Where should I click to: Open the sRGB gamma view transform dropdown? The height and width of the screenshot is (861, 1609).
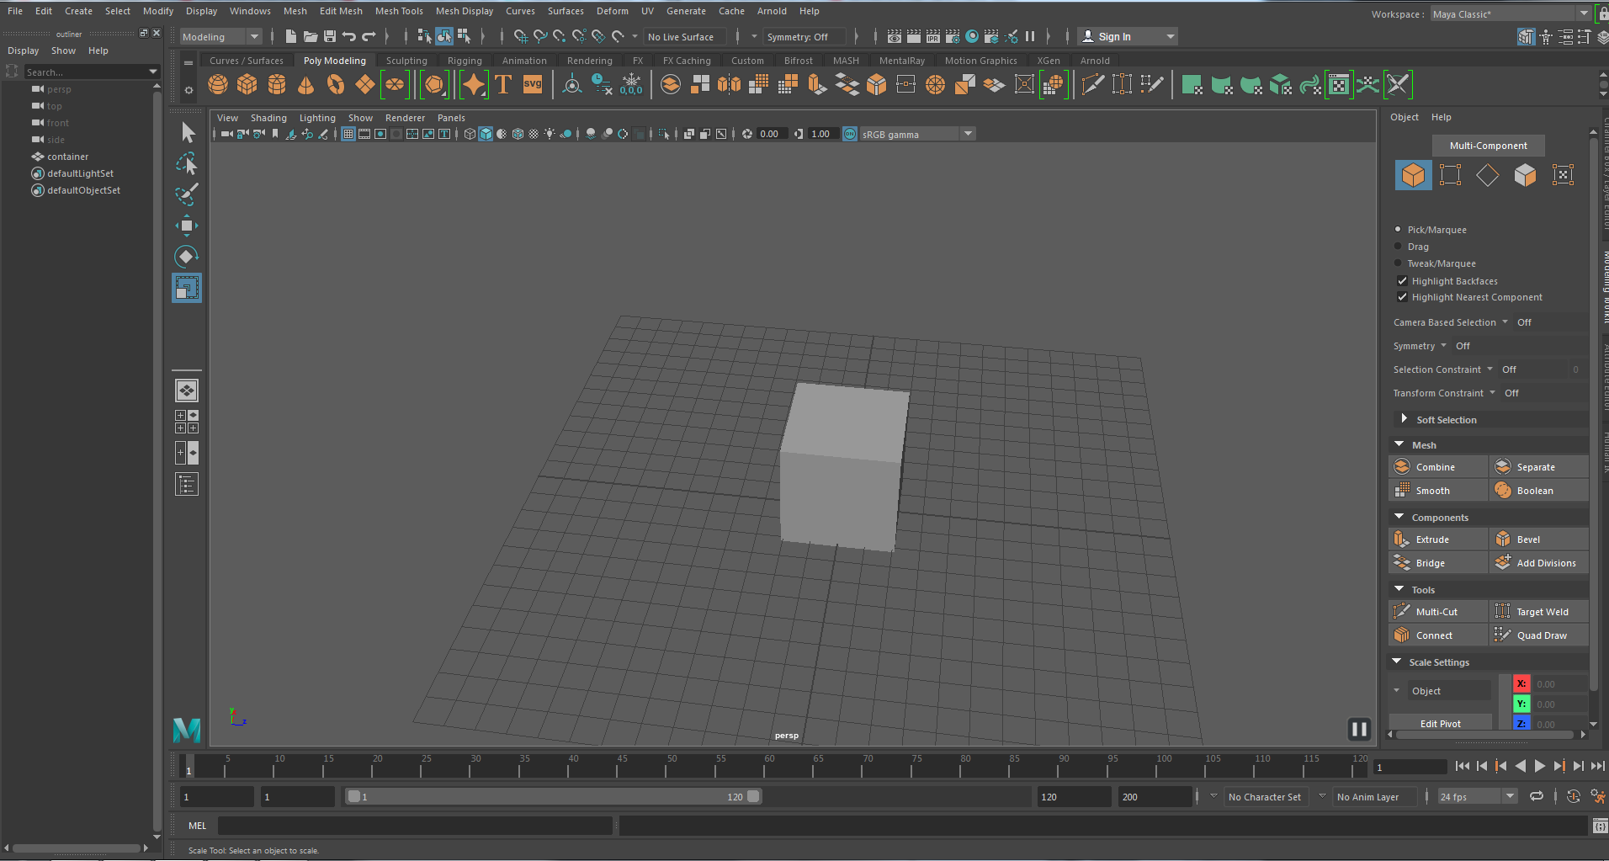[x=917, y=134]
